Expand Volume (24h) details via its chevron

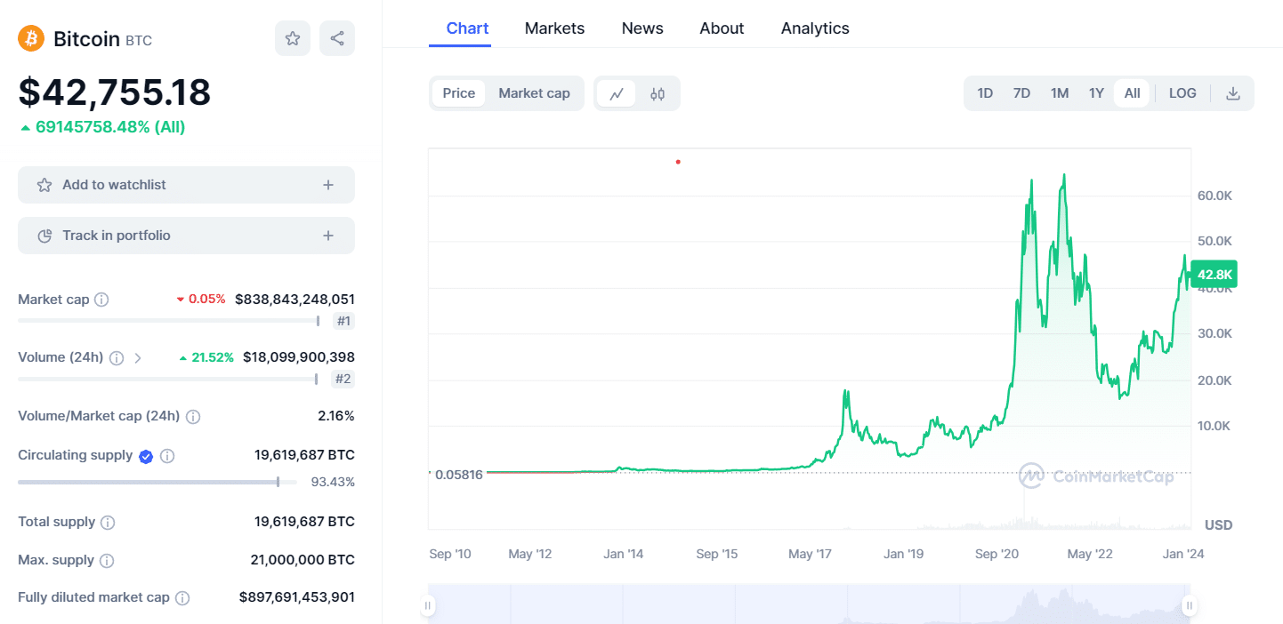[138, 357]
